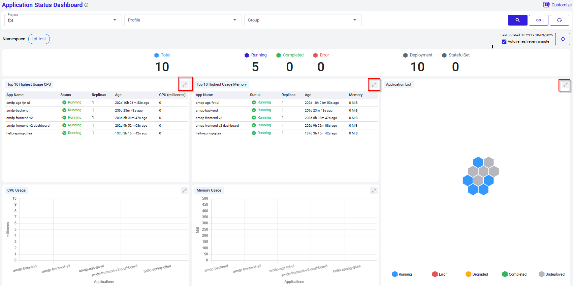Click hello-spring-gitea in the CPU table
Image resolution: width=573 pixels, height=286 pixels.
[19, 133]
